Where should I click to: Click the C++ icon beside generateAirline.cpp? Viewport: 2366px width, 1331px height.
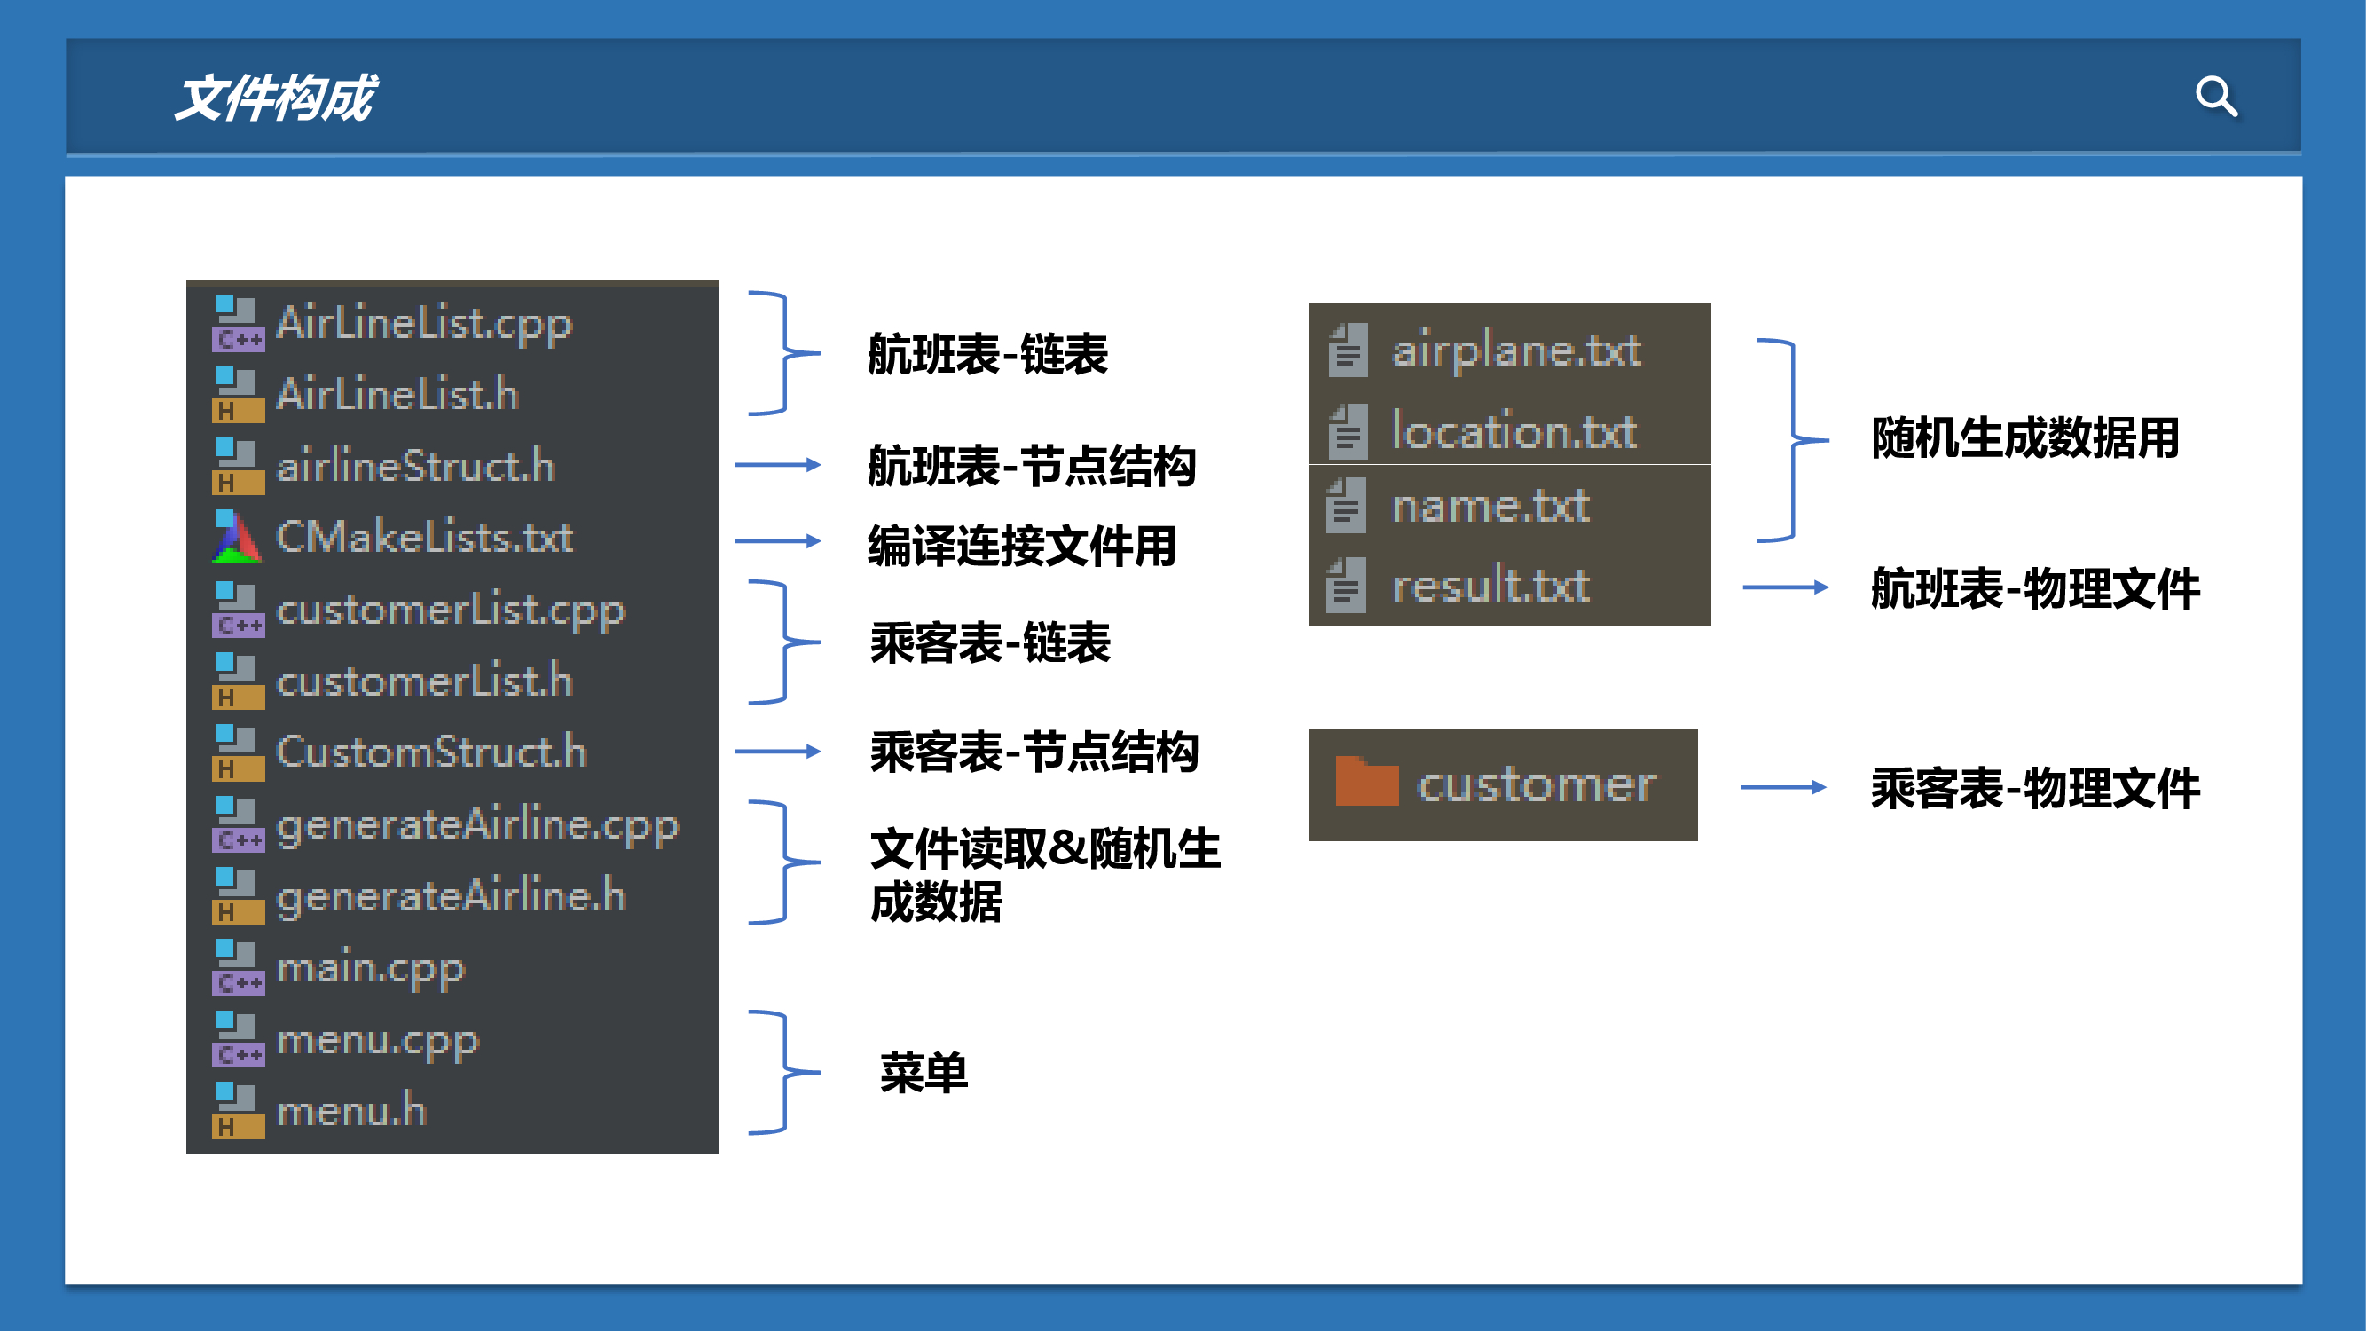click(238, 824)
